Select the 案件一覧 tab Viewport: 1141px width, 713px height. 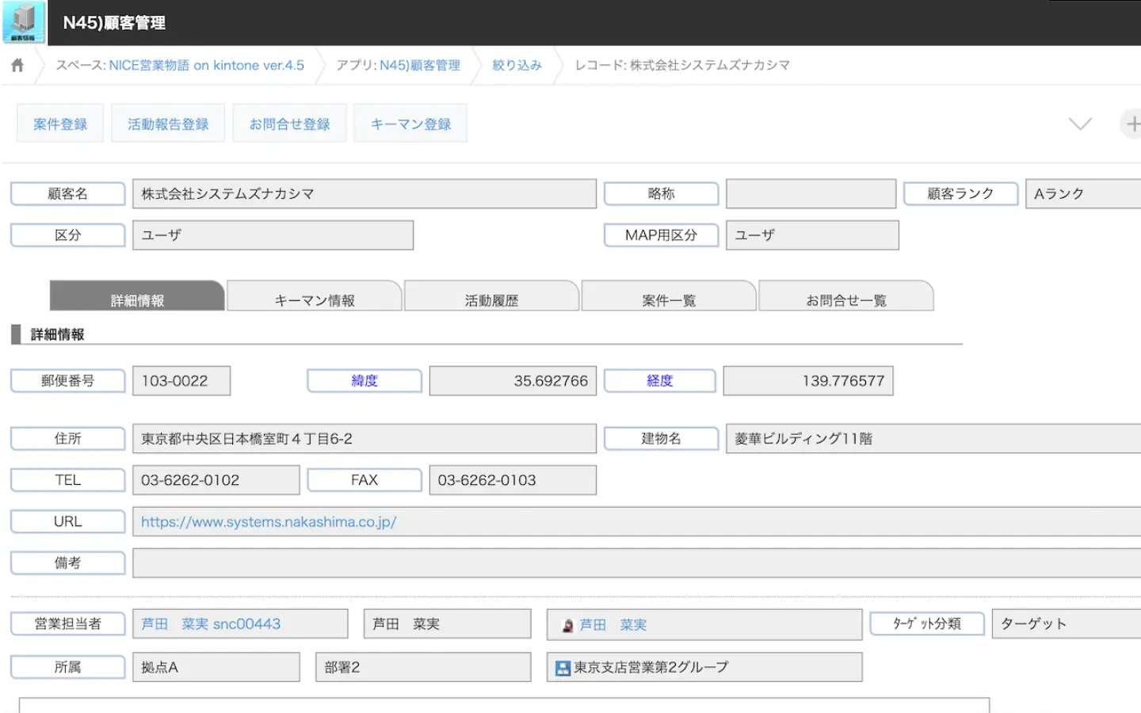click(x=669, y=299)
